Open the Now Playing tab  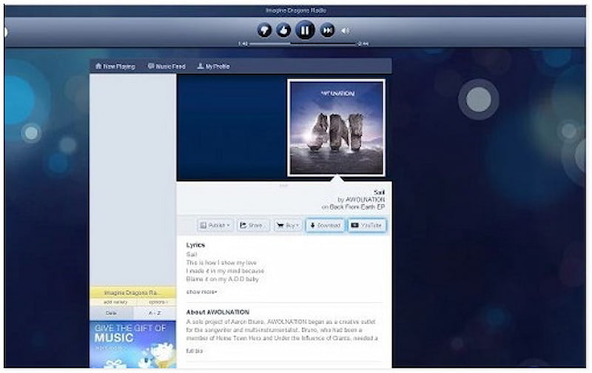pos(115,67)
